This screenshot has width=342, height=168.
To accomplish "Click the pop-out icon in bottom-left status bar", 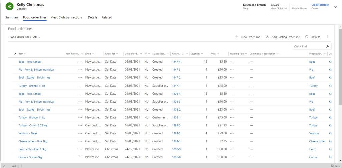I will click(x=4, y=166).
